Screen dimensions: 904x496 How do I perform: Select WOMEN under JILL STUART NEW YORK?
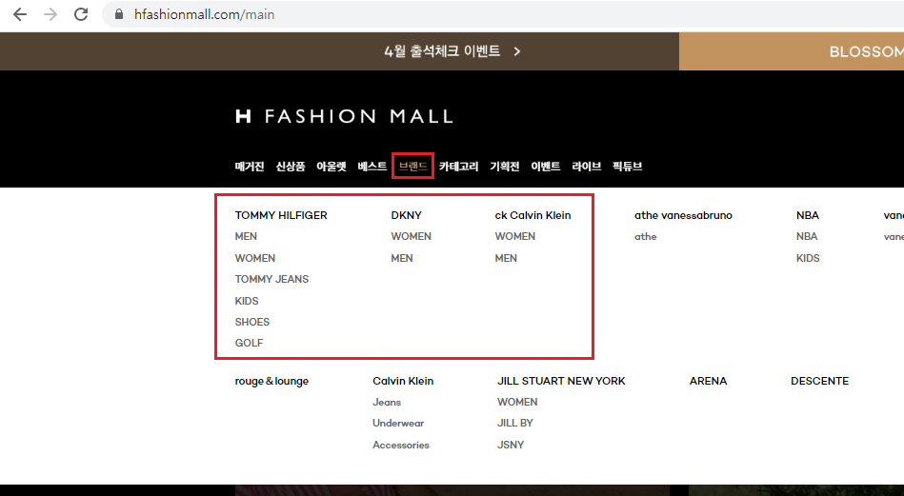tap(517, 402)
